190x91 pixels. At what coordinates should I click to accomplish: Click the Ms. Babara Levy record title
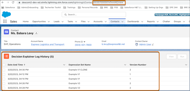pyautogui.click(x=22, y=33)
